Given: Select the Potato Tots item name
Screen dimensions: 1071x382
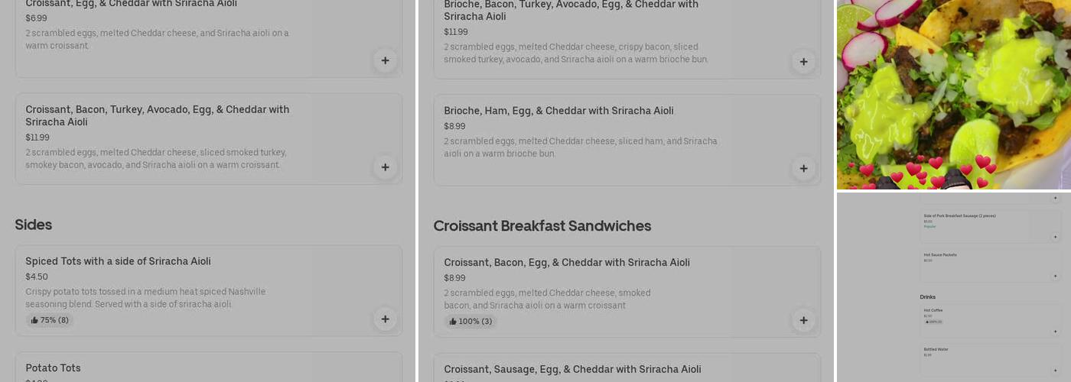Looking at the screenshot, I should point(53,368).
